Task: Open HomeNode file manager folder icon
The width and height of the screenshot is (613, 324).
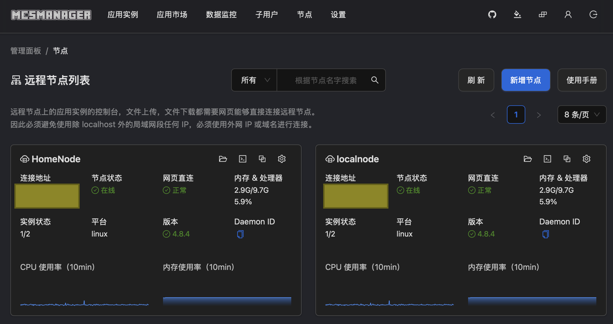Action: point(223,159)
